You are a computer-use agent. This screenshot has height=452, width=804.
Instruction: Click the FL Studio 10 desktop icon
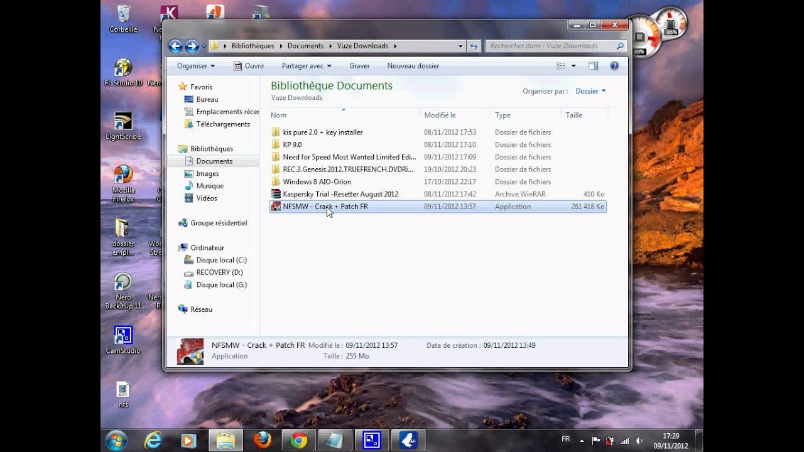123,72
